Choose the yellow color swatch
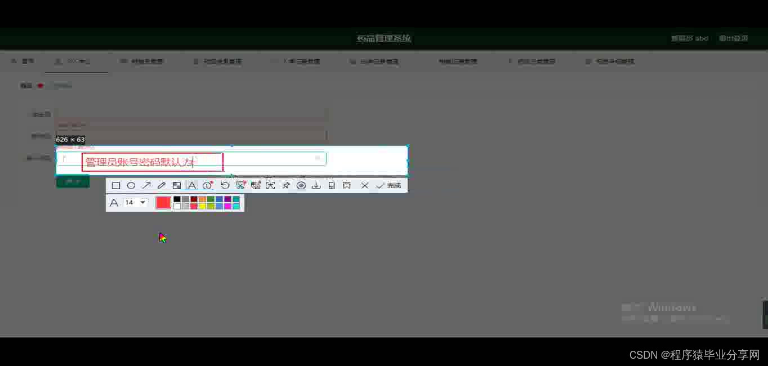The height and width of the screenshot is (366, 768). click(x=202, y=206)
